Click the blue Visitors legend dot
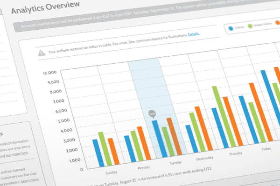This screenshot has height=186, width=280. pos(231,28)
